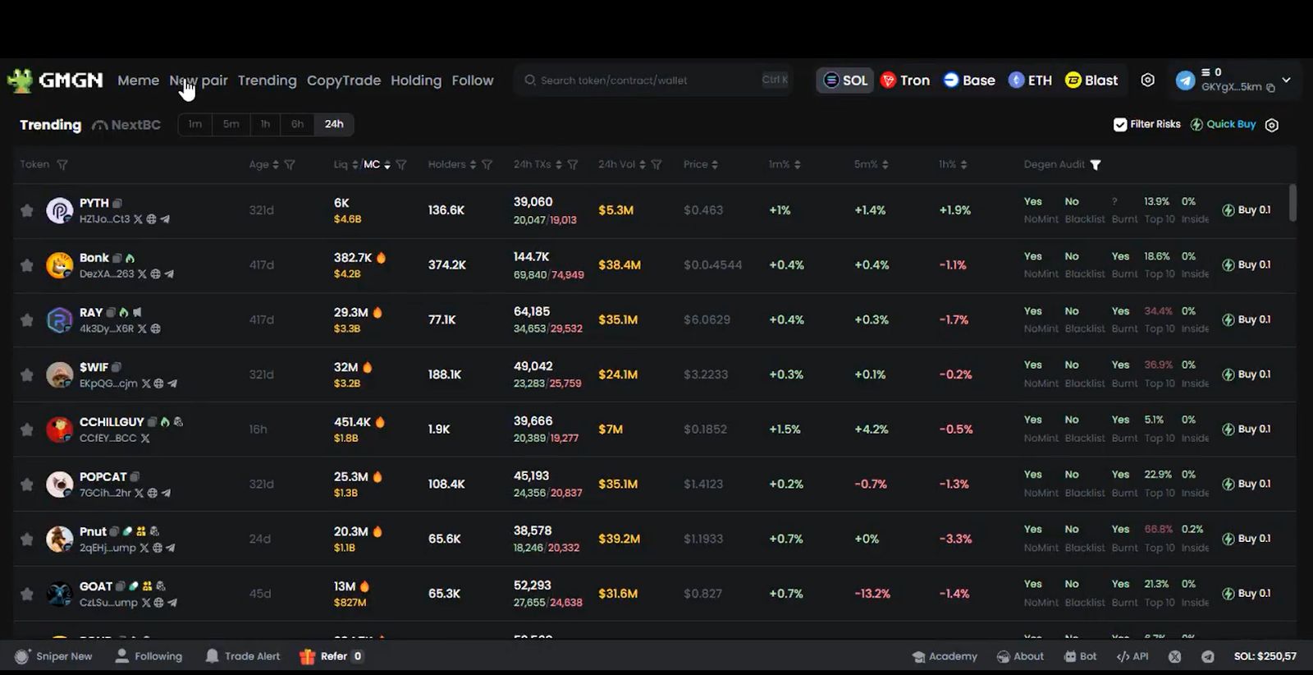Star the GOAT token
Screen dimensions: 1313x675
[x=27, y=594]
